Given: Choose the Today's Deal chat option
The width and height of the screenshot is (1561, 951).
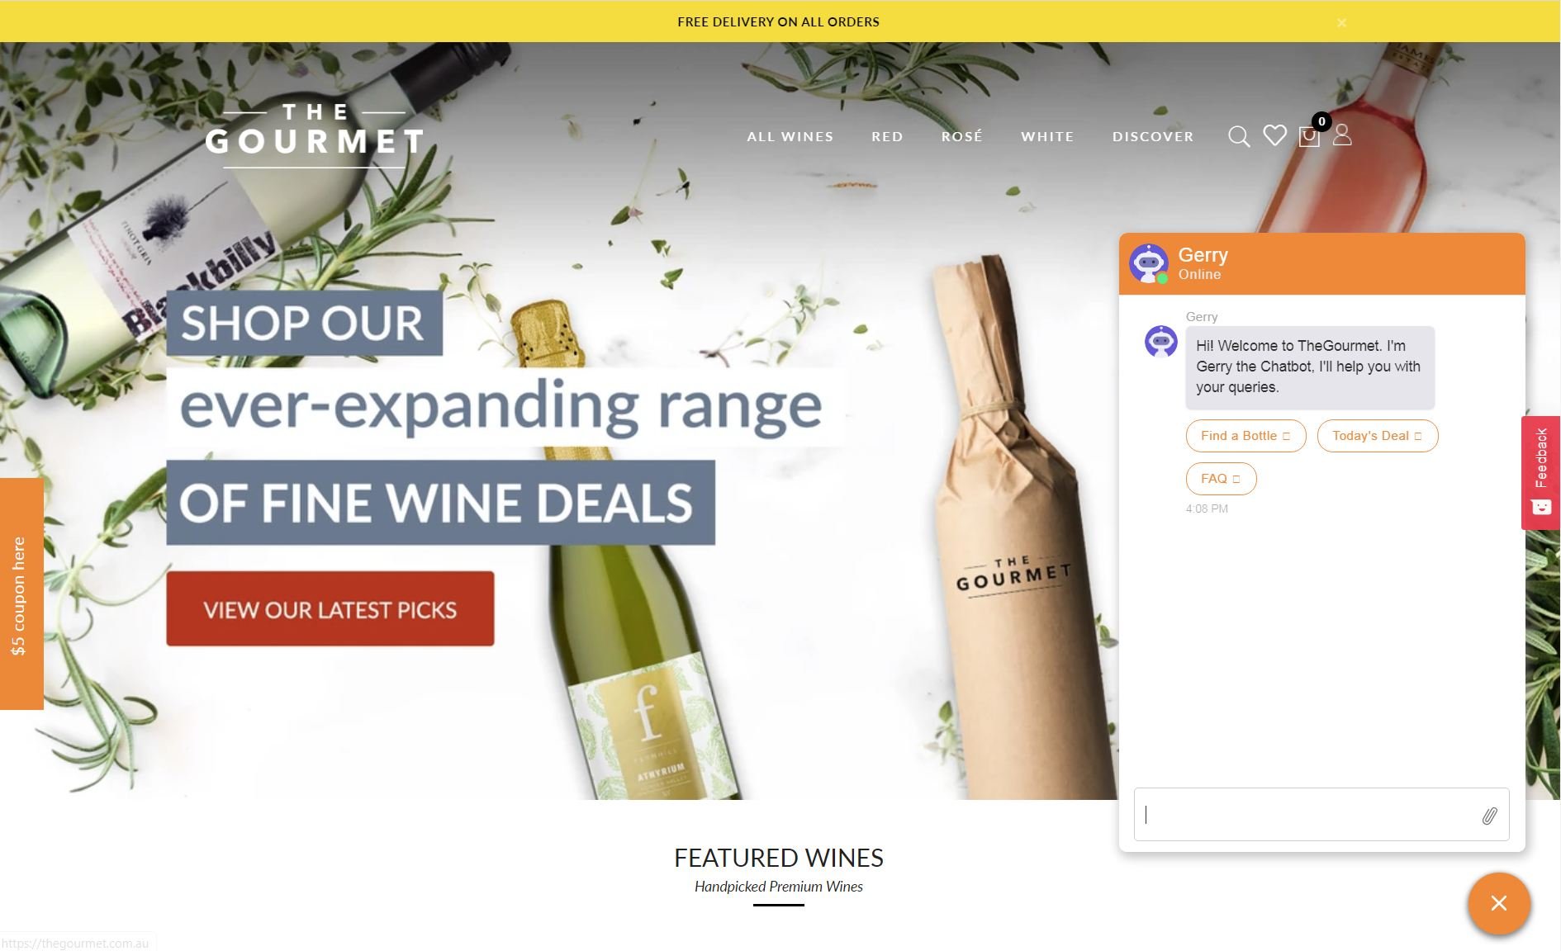Looking at the screenshot, I should (x=1378, y=436).
